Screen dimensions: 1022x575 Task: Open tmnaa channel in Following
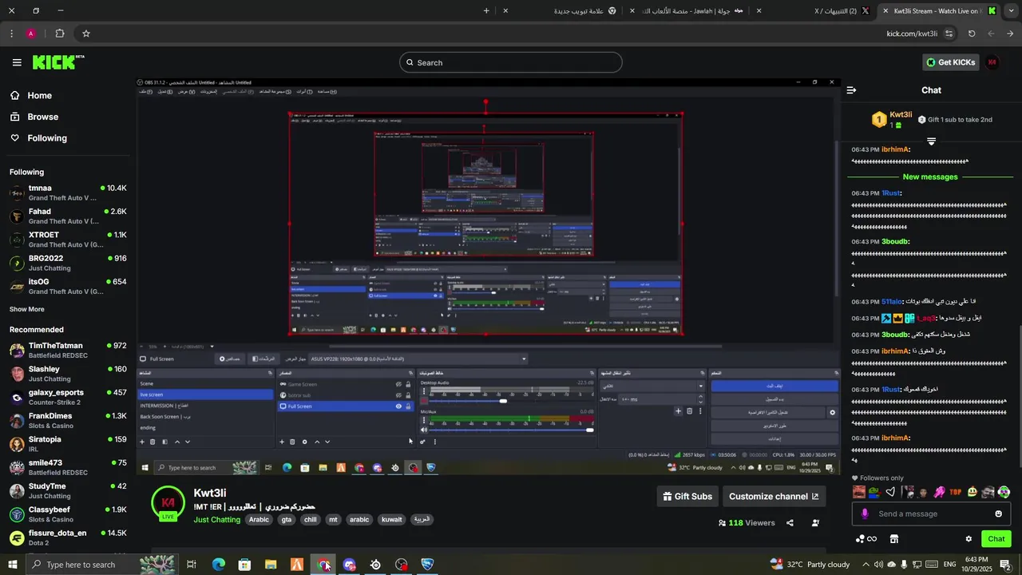(68, 192)
